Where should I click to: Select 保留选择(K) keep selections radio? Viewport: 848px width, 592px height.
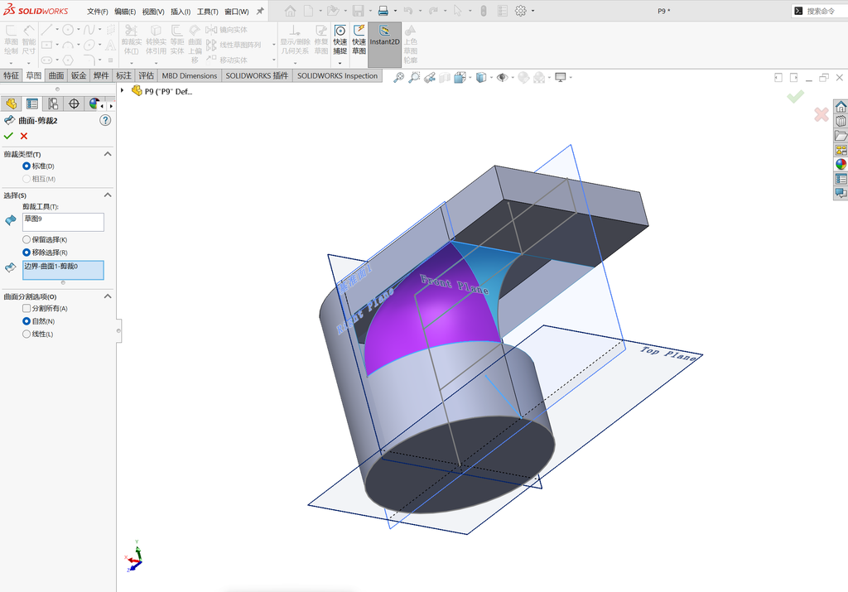[26, 239]
